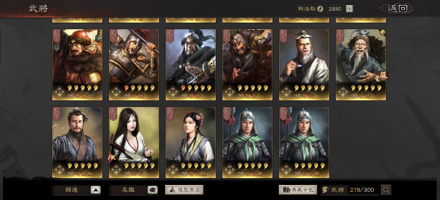440x200 pixels.
Task: Select the 蔡文姬 general card
Action: (191, 143)
